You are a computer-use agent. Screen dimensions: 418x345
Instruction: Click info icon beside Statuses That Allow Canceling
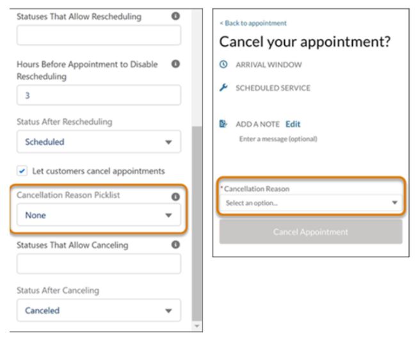tap(173, 245)
